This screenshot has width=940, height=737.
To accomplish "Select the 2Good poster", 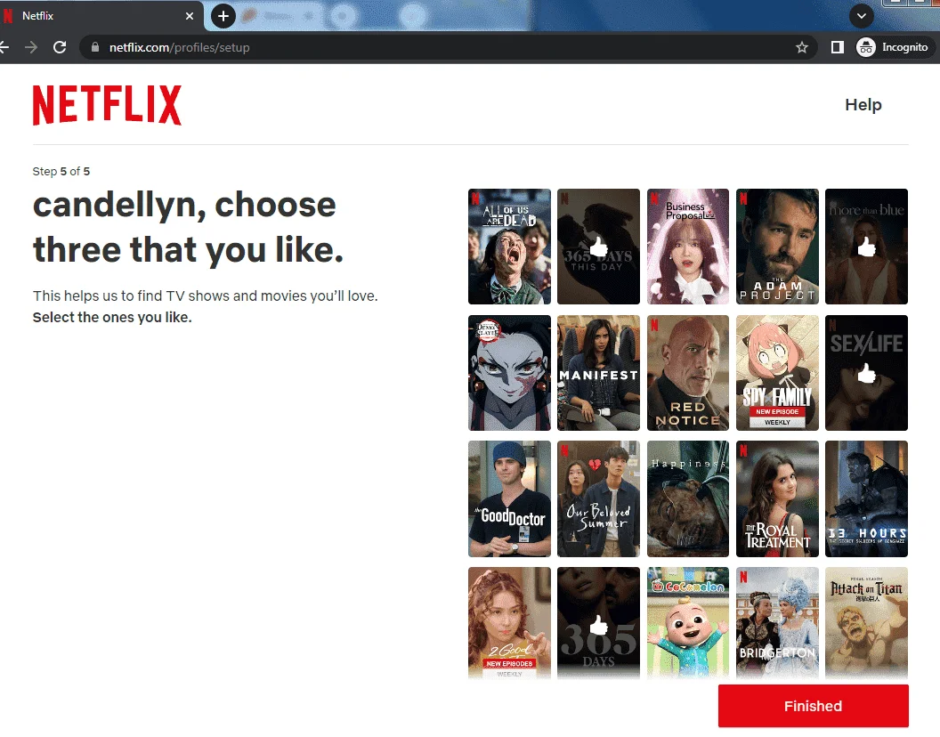I will click(x=509, y=623).
